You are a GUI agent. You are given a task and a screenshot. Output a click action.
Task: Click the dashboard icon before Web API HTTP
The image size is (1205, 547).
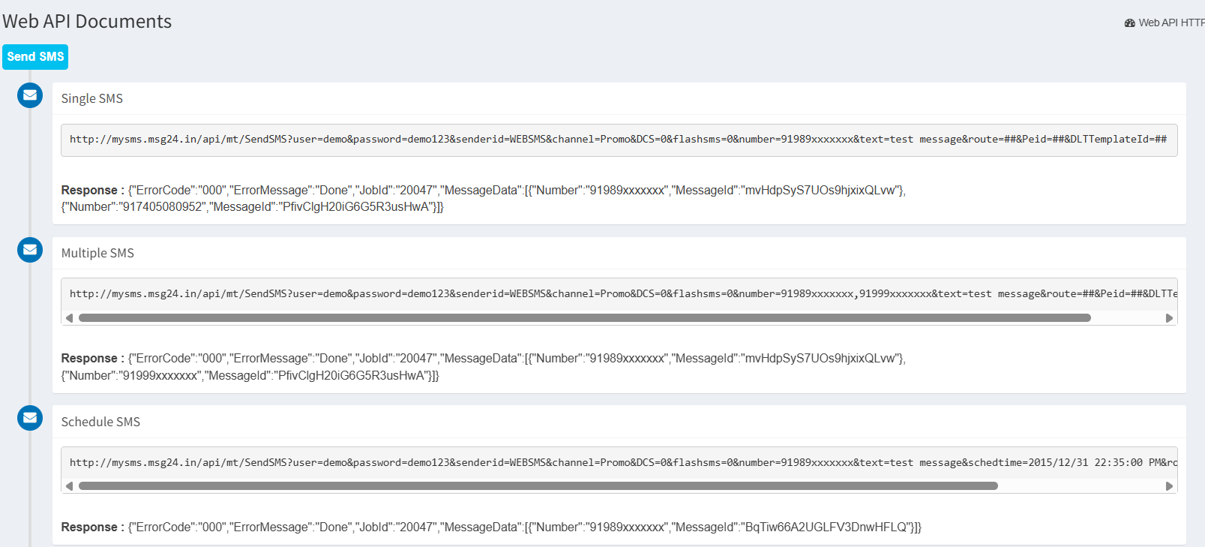tap(1129, 23)
